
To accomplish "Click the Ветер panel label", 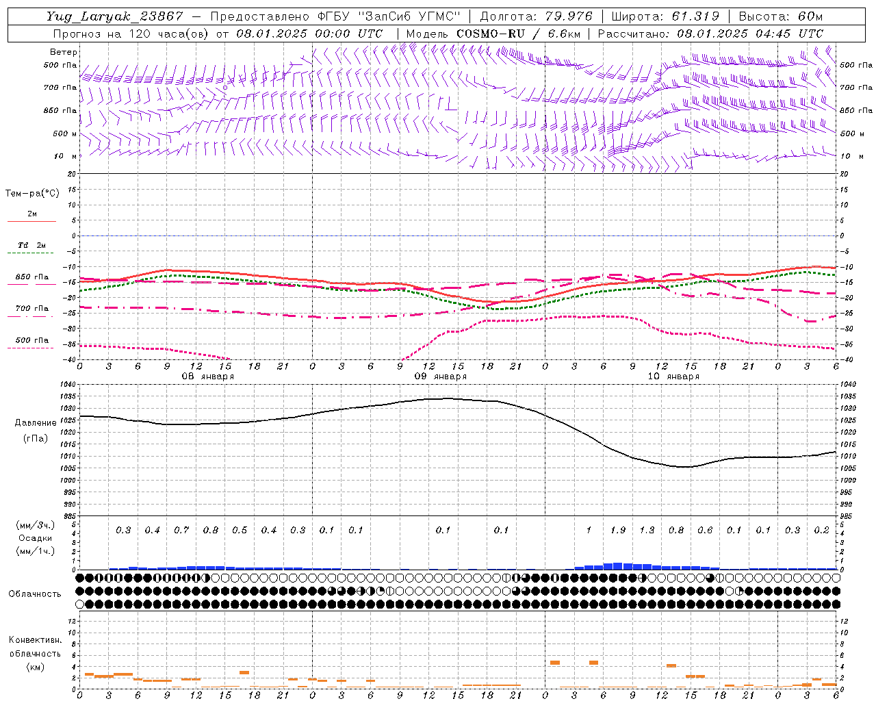I will tap(64, 52).
